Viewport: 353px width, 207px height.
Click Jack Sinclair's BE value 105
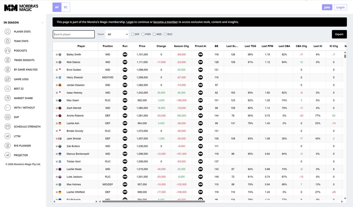pyautogui.click(x=217, y=138)
